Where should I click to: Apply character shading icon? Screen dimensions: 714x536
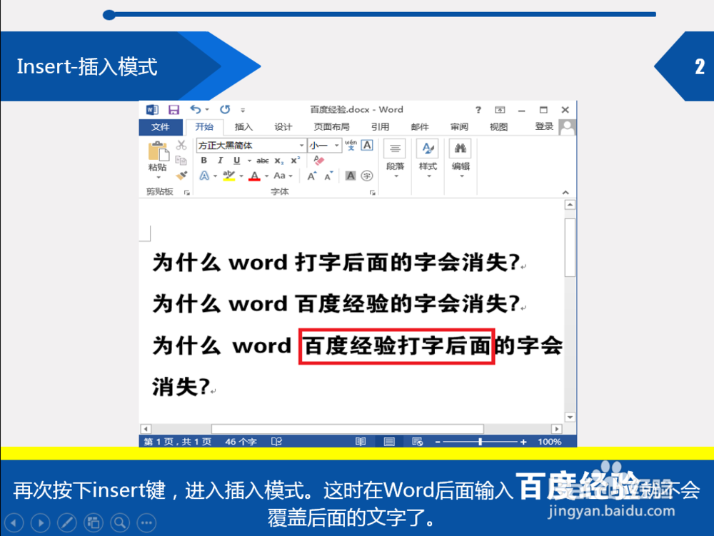pyautogui.click(x=350, y=176)
